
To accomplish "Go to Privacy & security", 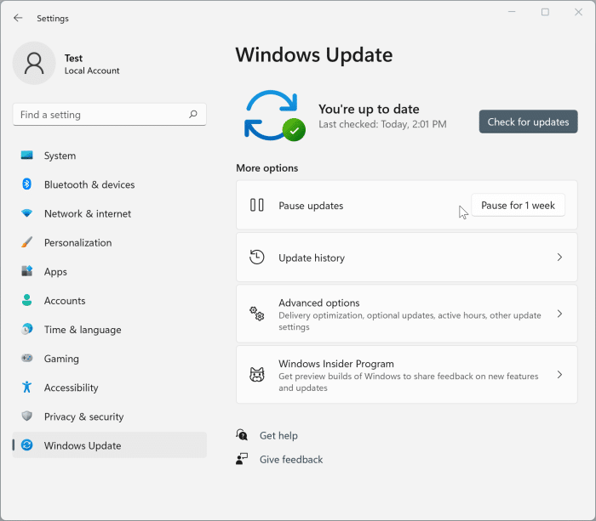I will tap(110, 416).
